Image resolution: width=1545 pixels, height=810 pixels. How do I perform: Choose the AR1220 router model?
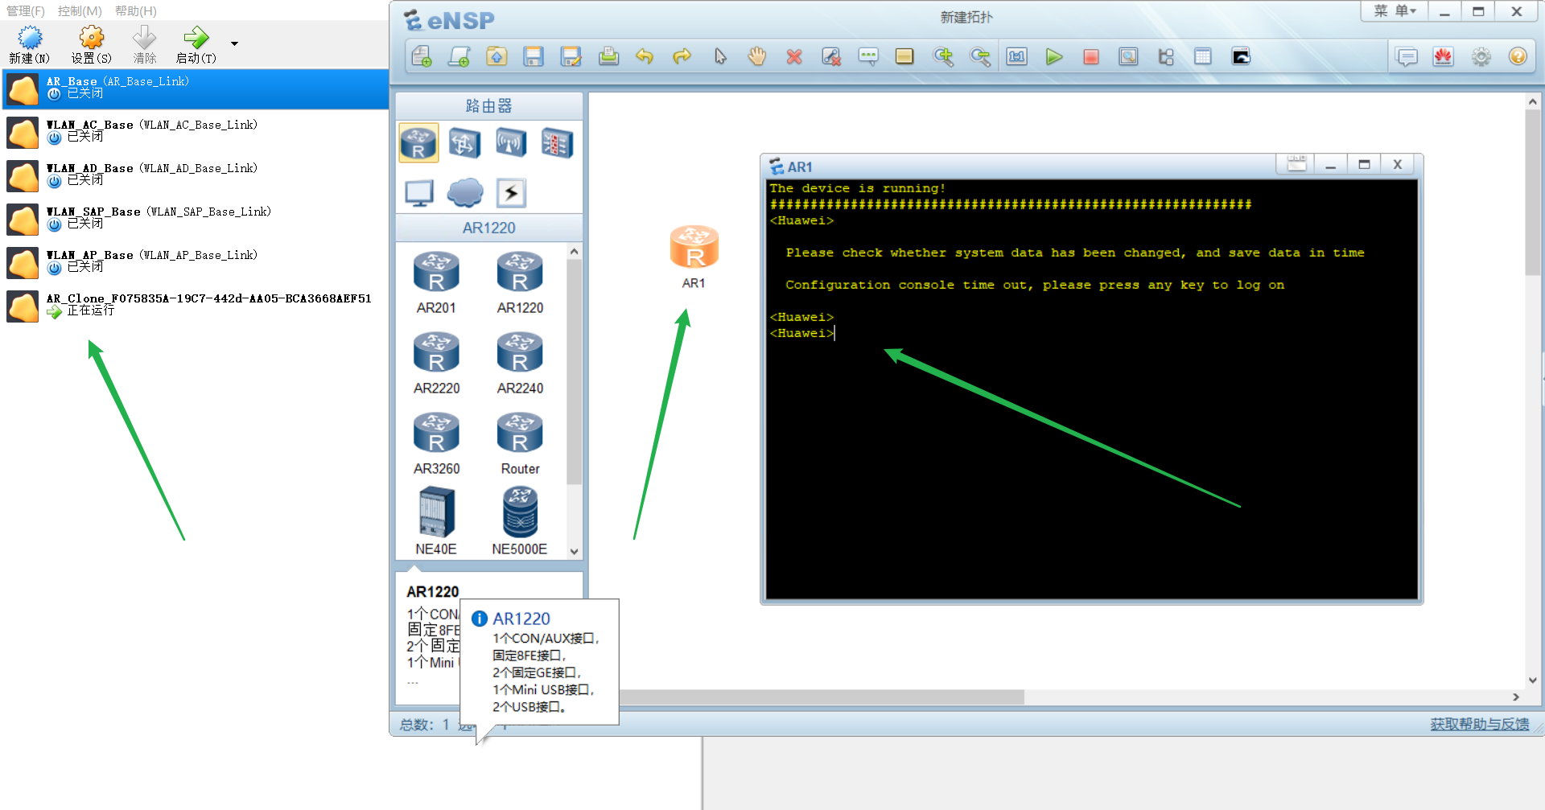point(520,282)
